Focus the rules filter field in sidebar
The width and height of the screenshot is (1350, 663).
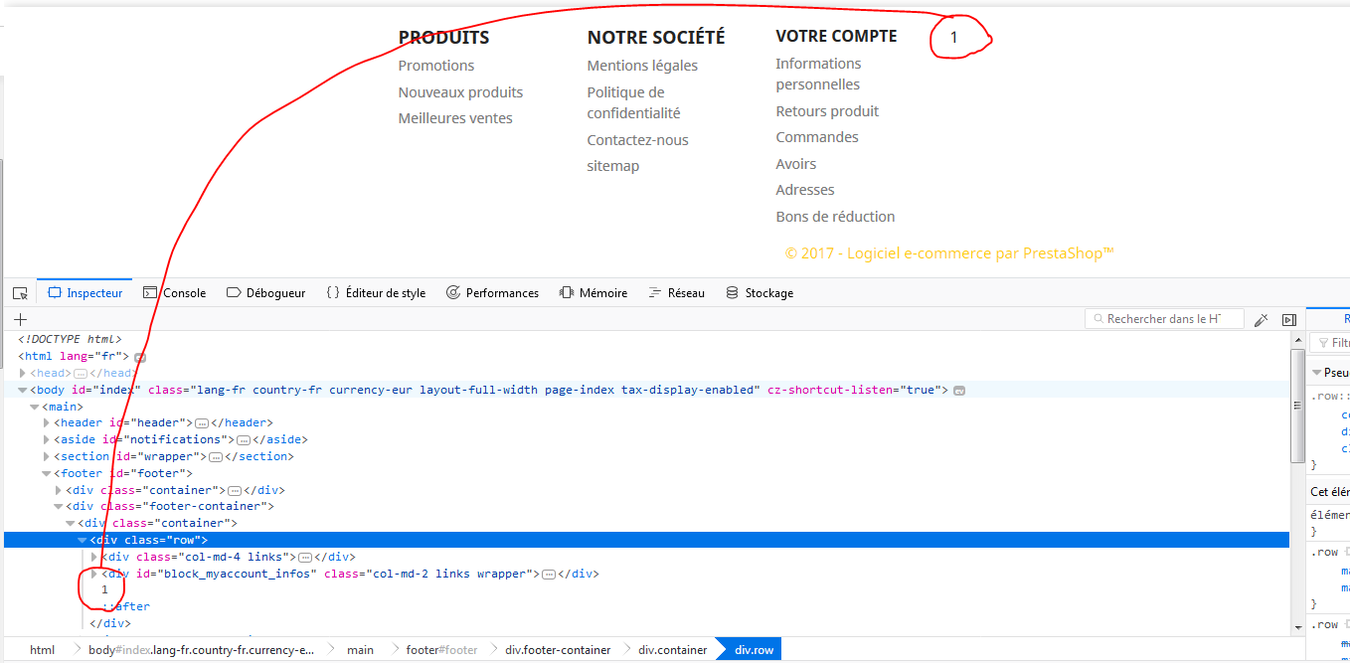coord(1332,343)
